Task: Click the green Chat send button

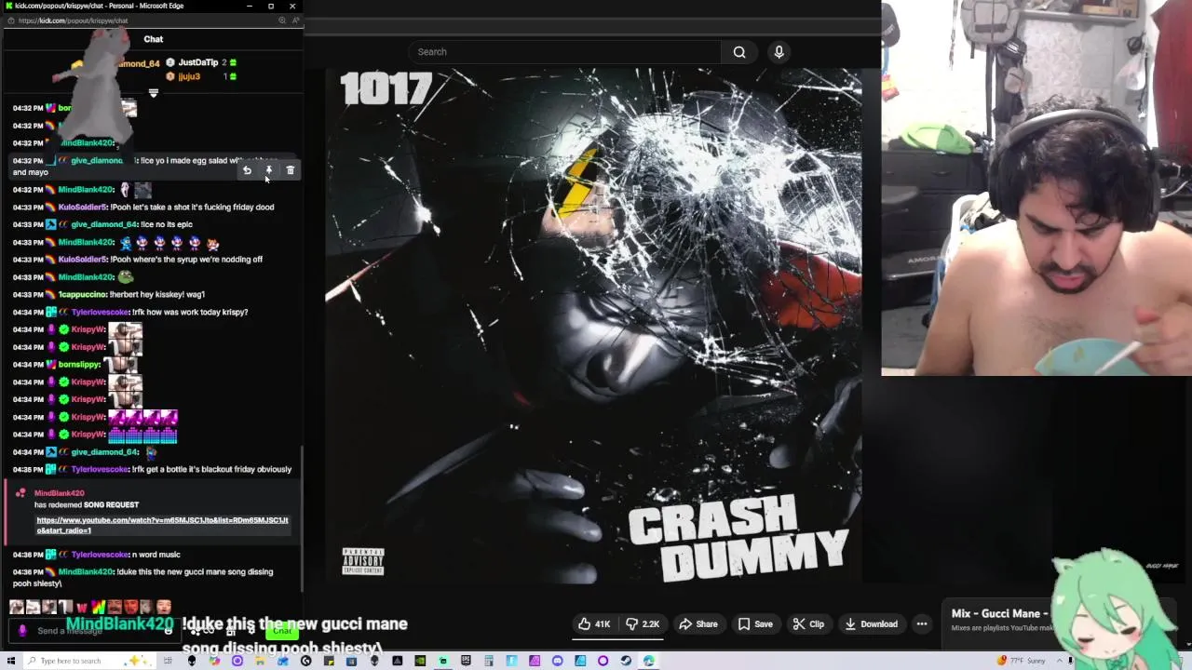Action: click(x=282, y=631)
